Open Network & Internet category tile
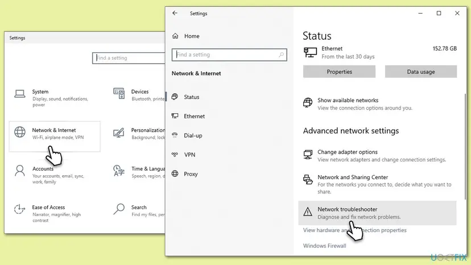This screenshot has height=265, width=471. pos(55,136)
